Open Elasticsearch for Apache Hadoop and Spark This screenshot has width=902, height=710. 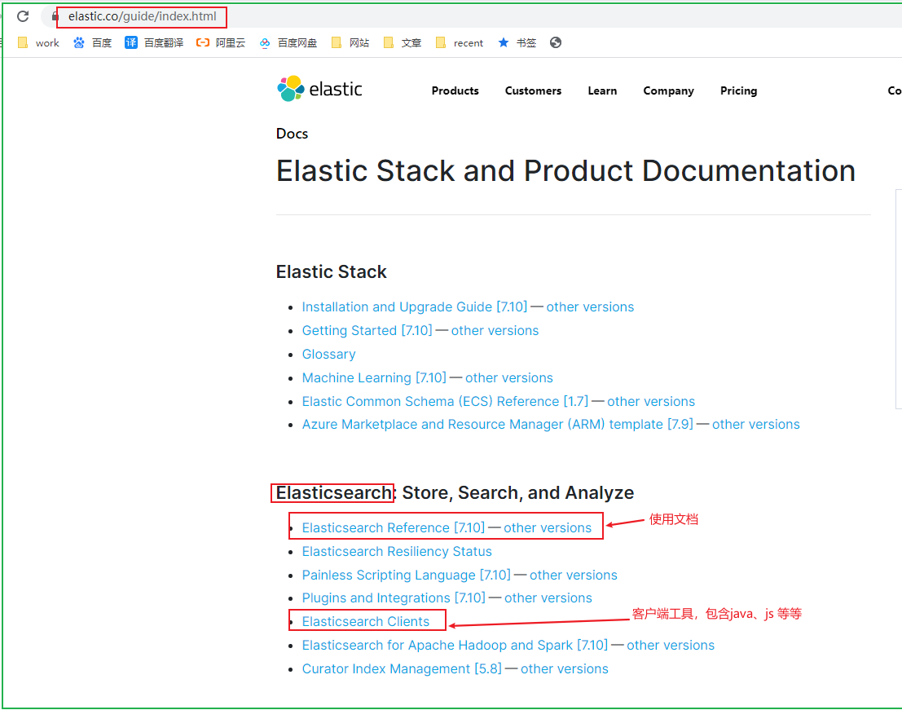pyautogui.click(x=455, y=645)
